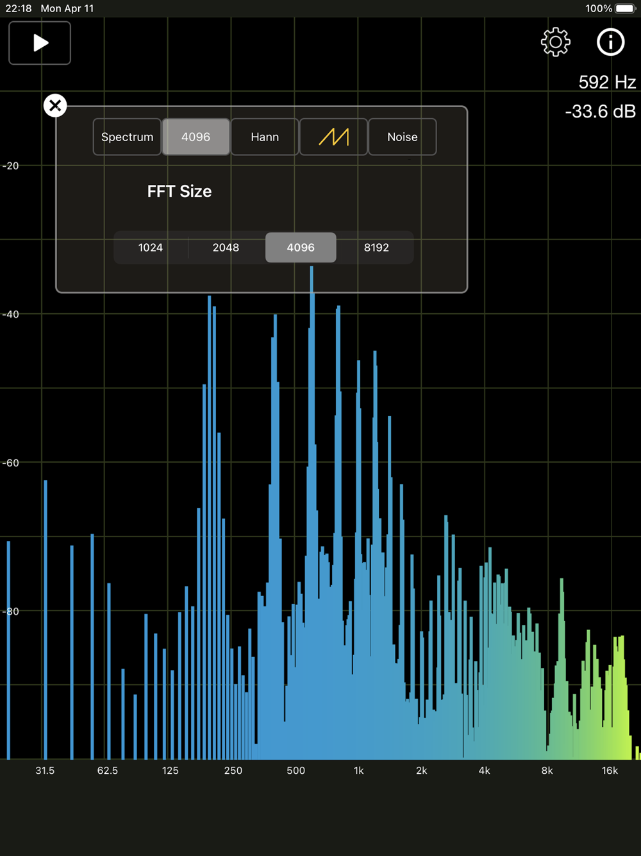Viewport: 641px width, 856px height.
Task: Close the settings panel with X
Action: point(55,105)
